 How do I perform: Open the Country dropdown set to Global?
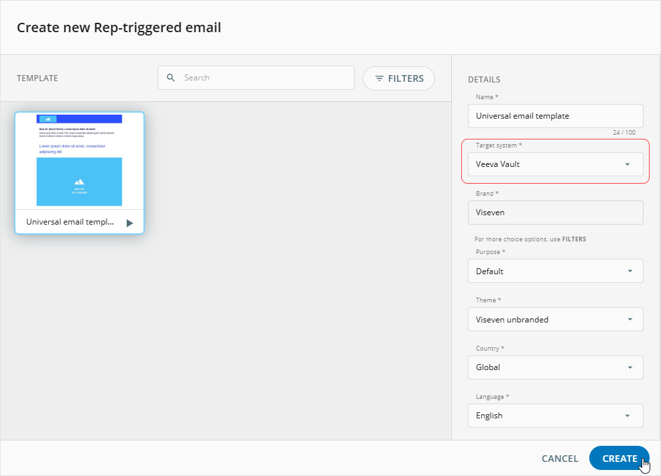(555, 367)
